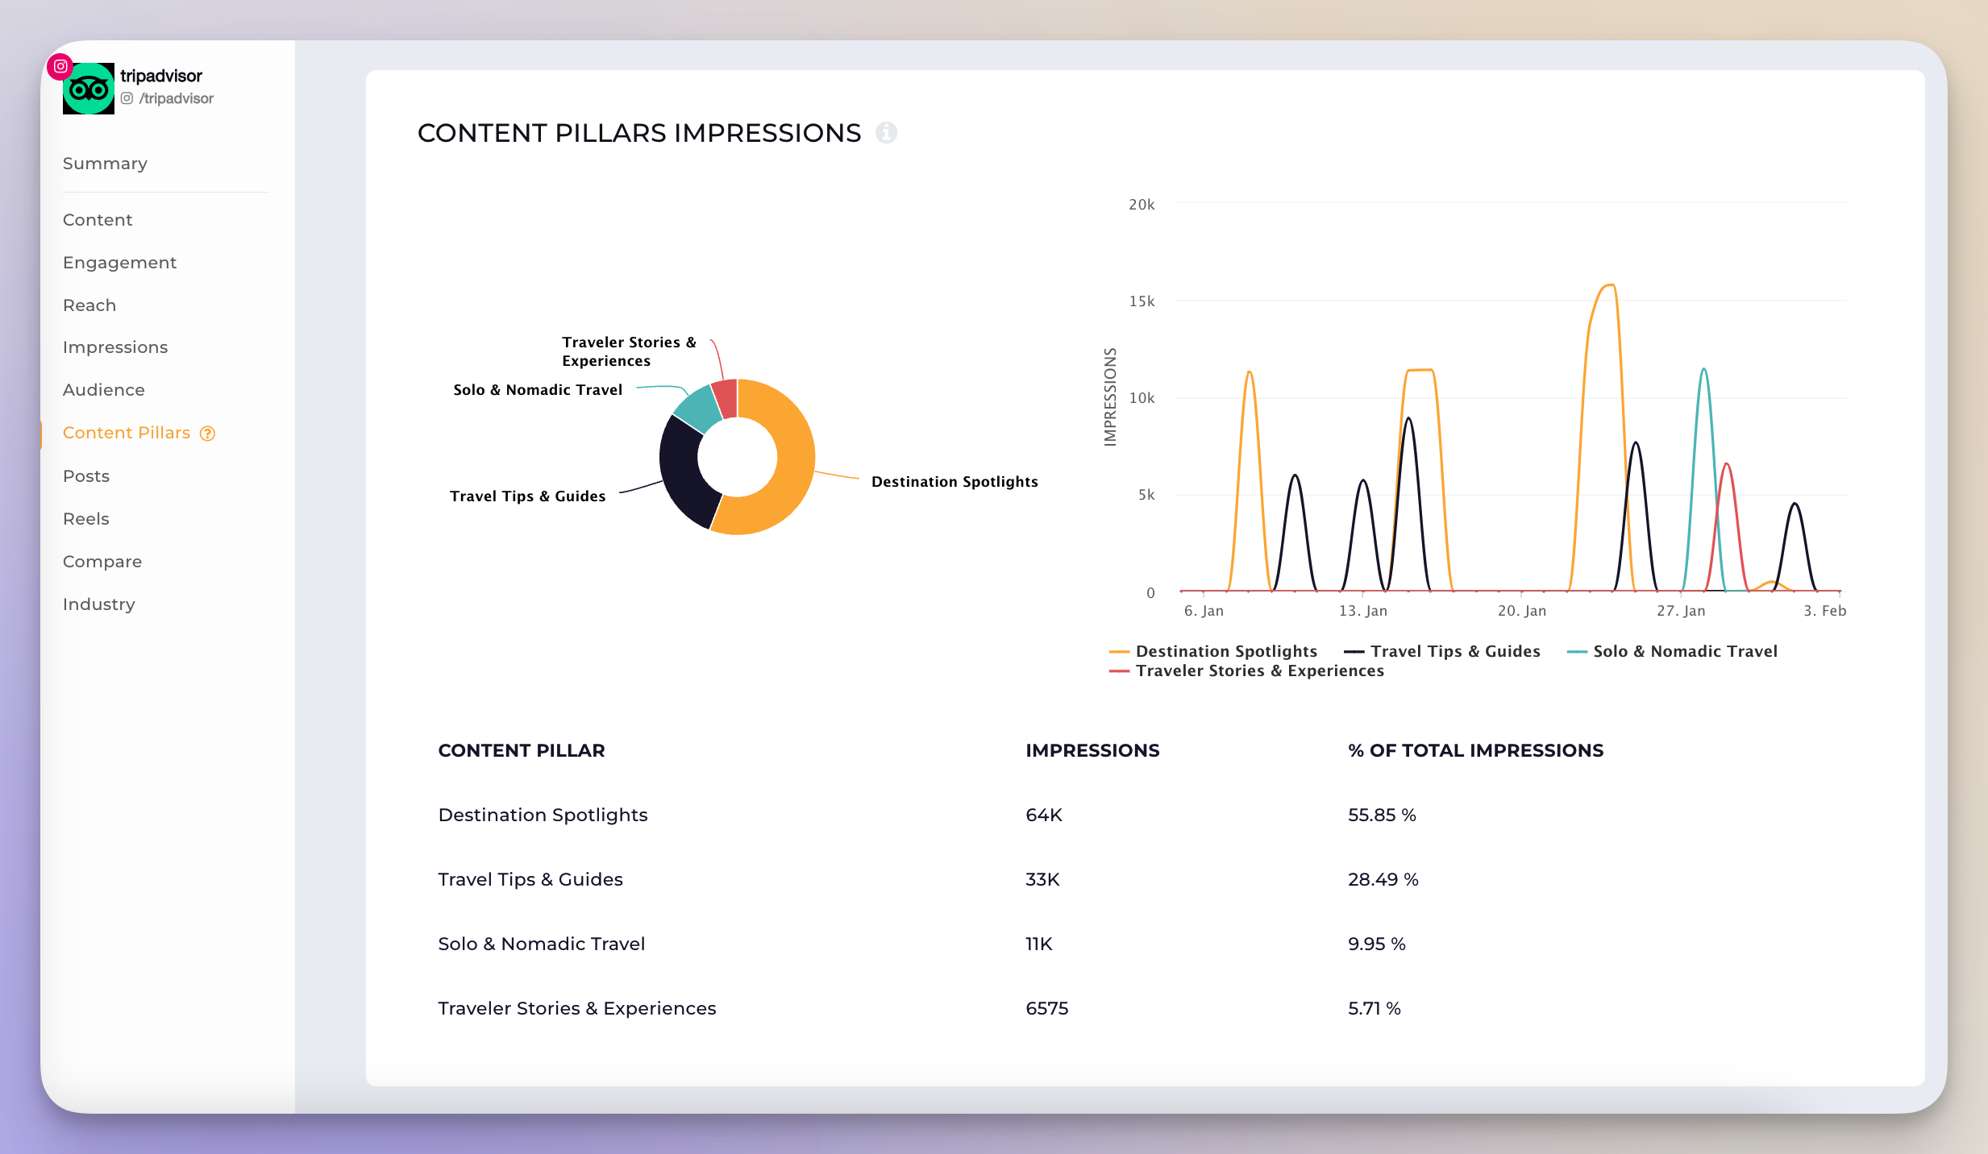Expand the Engagement section in sidebar

coord(119,263)
